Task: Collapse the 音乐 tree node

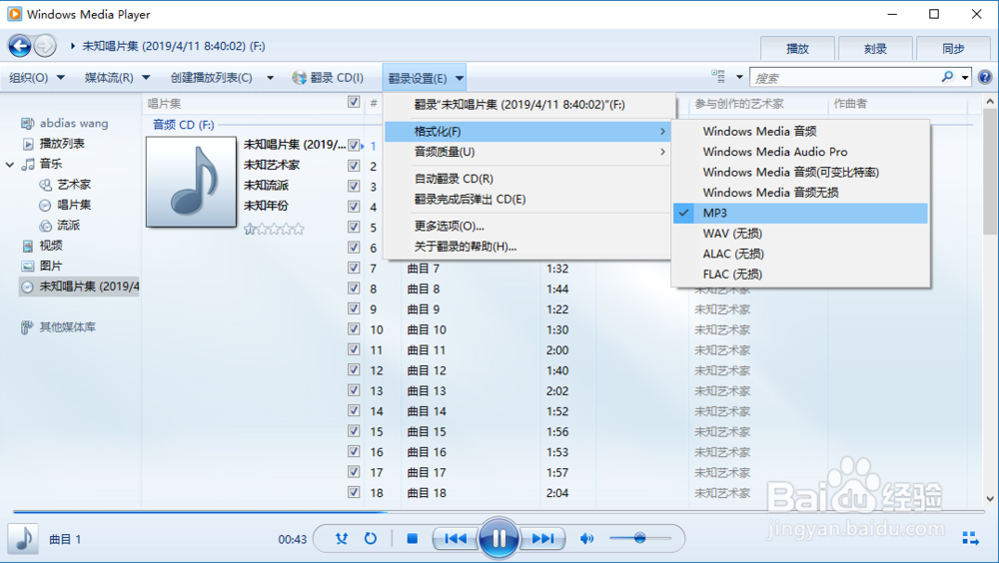Action: pyautogui.click(x=10, y=165)
